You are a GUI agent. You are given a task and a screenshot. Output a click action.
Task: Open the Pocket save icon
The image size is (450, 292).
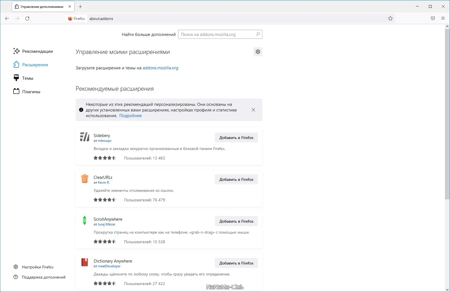(x=433, y=19)
